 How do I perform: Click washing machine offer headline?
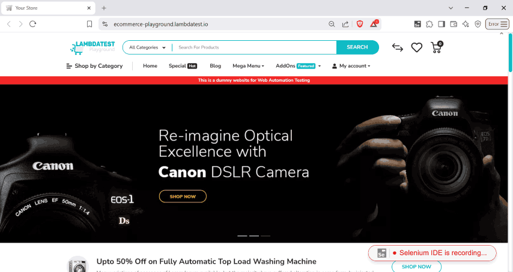pos(207,262)
